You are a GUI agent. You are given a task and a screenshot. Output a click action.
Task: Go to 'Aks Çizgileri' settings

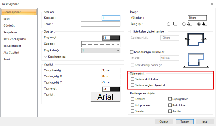tap(11, 52)
